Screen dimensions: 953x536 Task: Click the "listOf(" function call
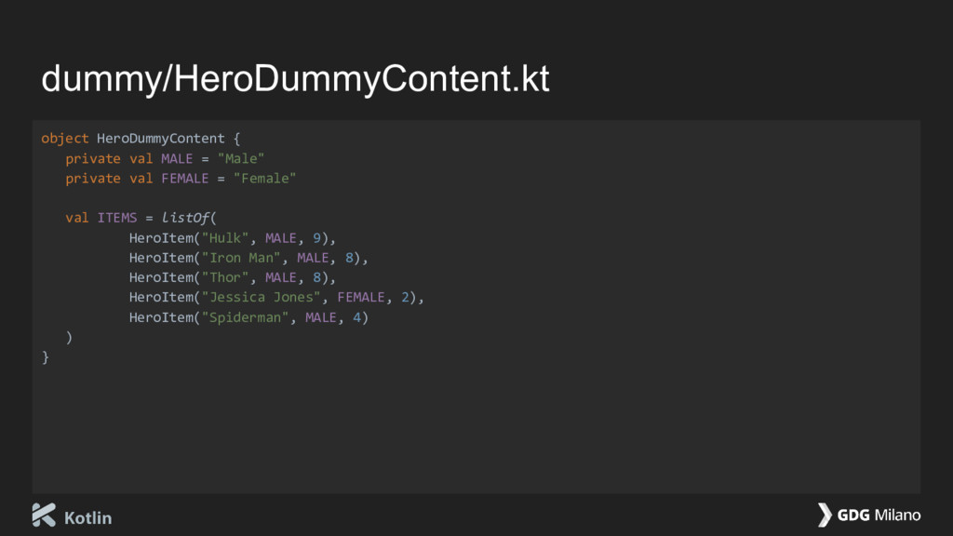[189, 218]
